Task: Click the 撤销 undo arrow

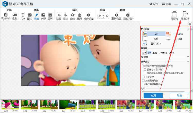Action: click(66, 15)
